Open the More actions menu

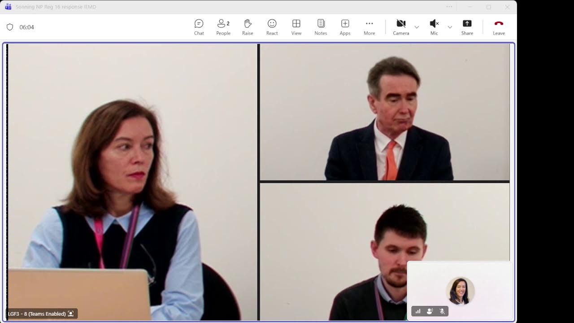(370, 27)
